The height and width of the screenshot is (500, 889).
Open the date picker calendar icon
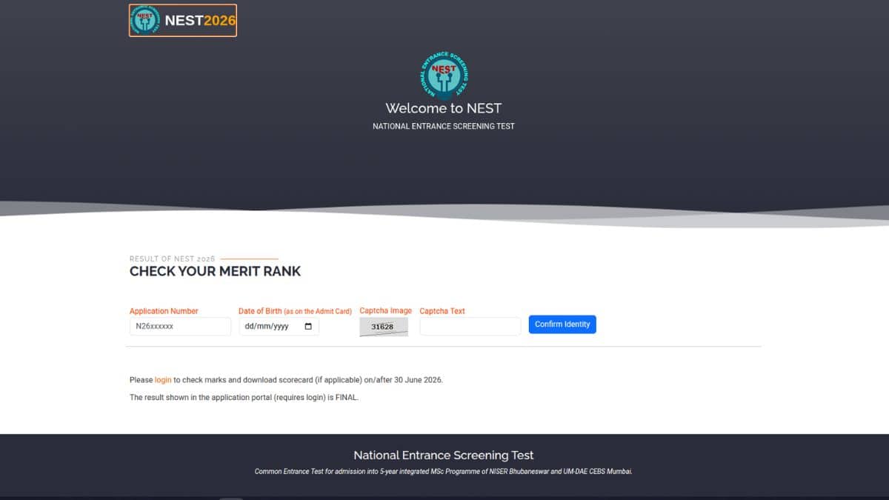point(308,326)
